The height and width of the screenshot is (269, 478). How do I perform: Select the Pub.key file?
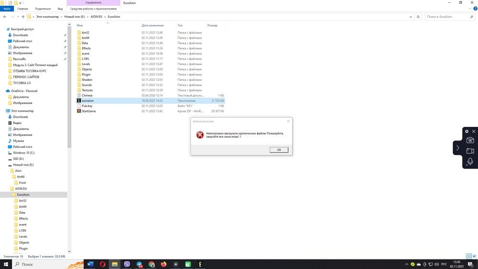tap(87, 106)
